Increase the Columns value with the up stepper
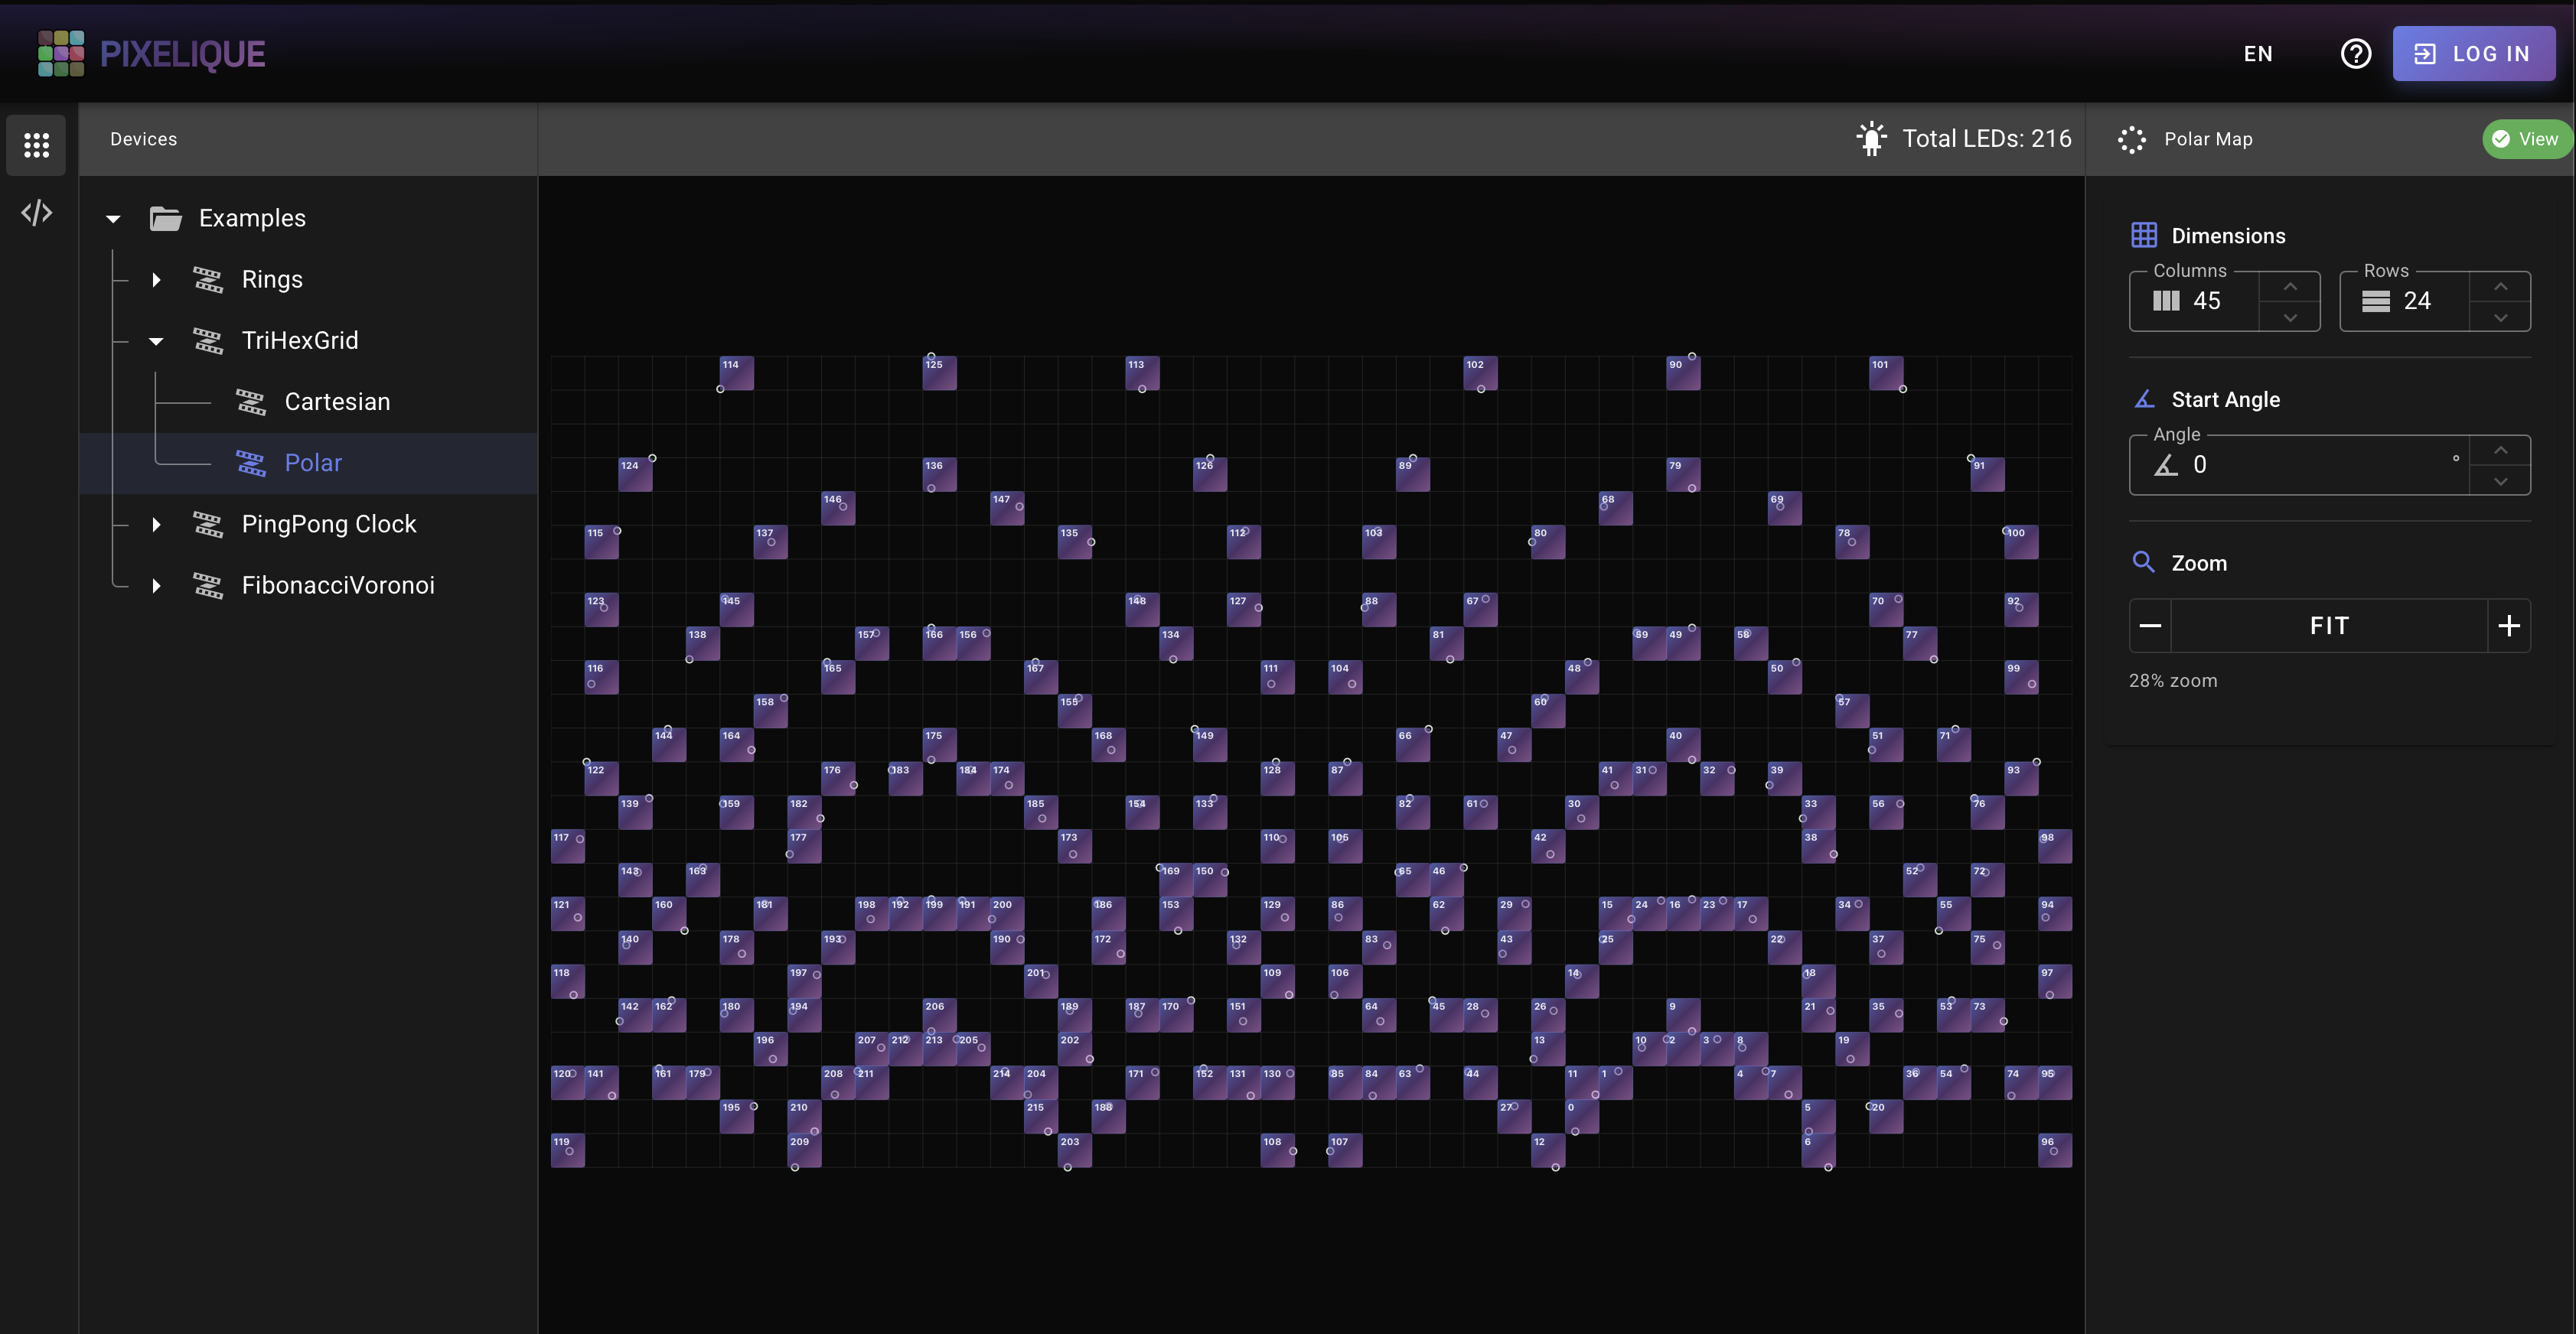The image size is (2576, 1334). 2291,287
